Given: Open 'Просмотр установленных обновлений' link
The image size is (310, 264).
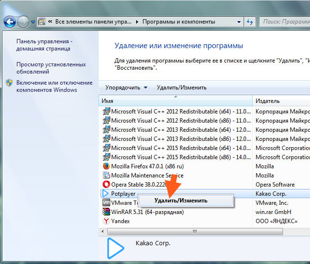Looking at the screenshot, I should 51,68.
